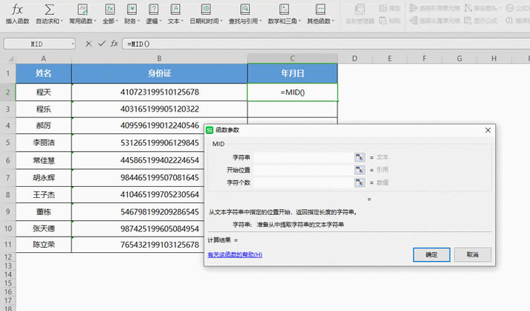This screenshot has height=311, width=530.
Task: Click the ID cell 531265199906129845
Action: pyautogui.click(x=138, y=142)
